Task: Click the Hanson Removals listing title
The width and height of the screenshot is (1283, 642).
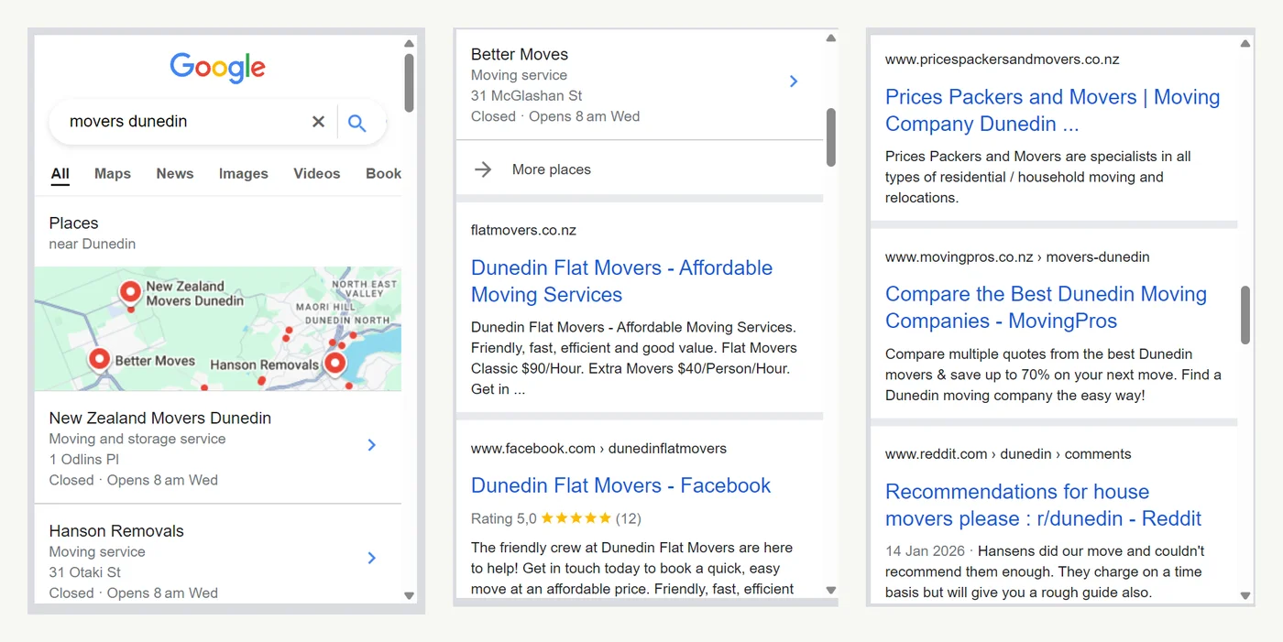Action: click(x=116, y=531)
